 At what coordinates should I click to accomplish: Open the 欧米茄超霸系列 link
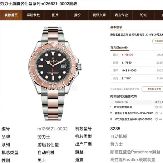(123, 107)
